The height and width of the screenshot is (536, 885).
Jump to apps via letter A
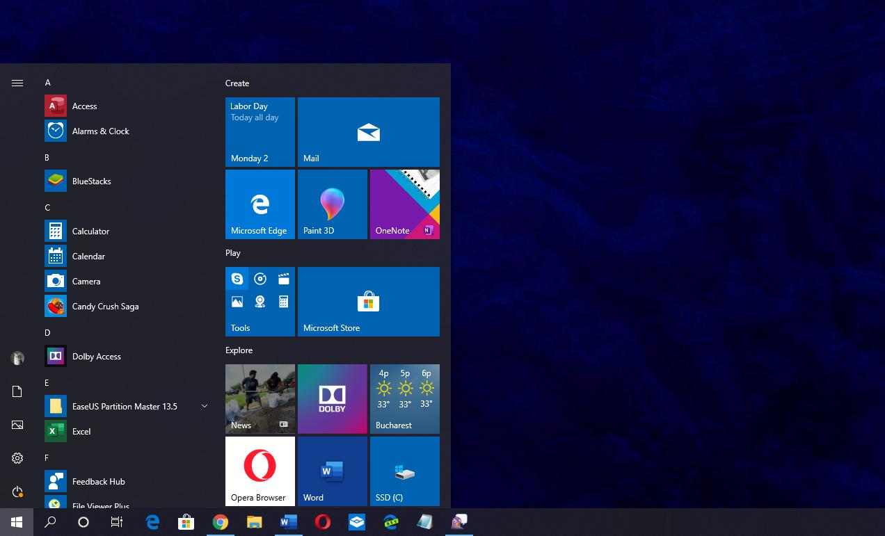pyautogui.click(x=47, y=83)
